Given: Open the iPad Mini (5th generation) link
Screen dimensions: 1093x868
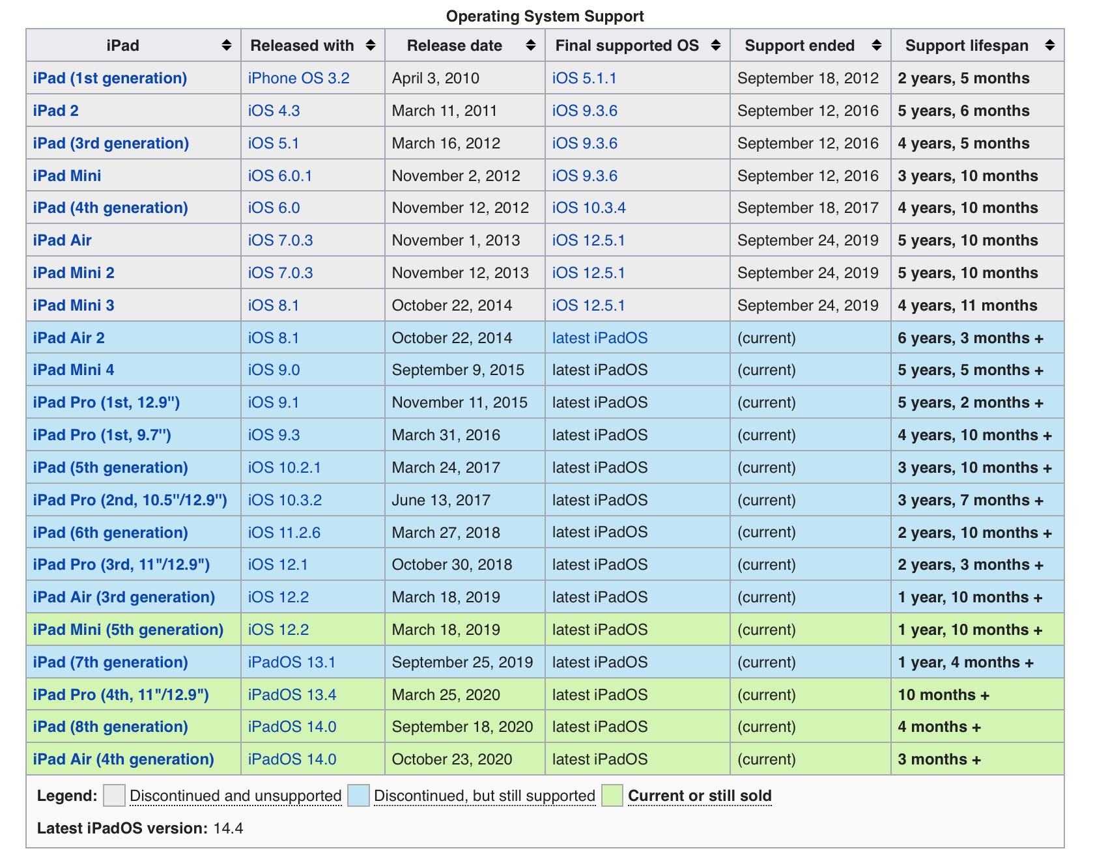Looking at the screenshot, I should [x=128, y=630].
